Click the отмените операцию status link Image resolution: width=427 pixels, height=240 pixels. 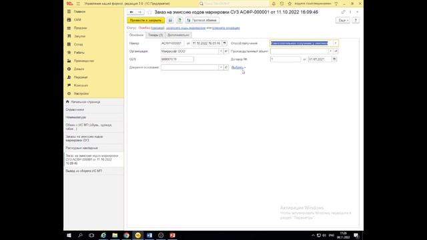[x=226, y=28]
